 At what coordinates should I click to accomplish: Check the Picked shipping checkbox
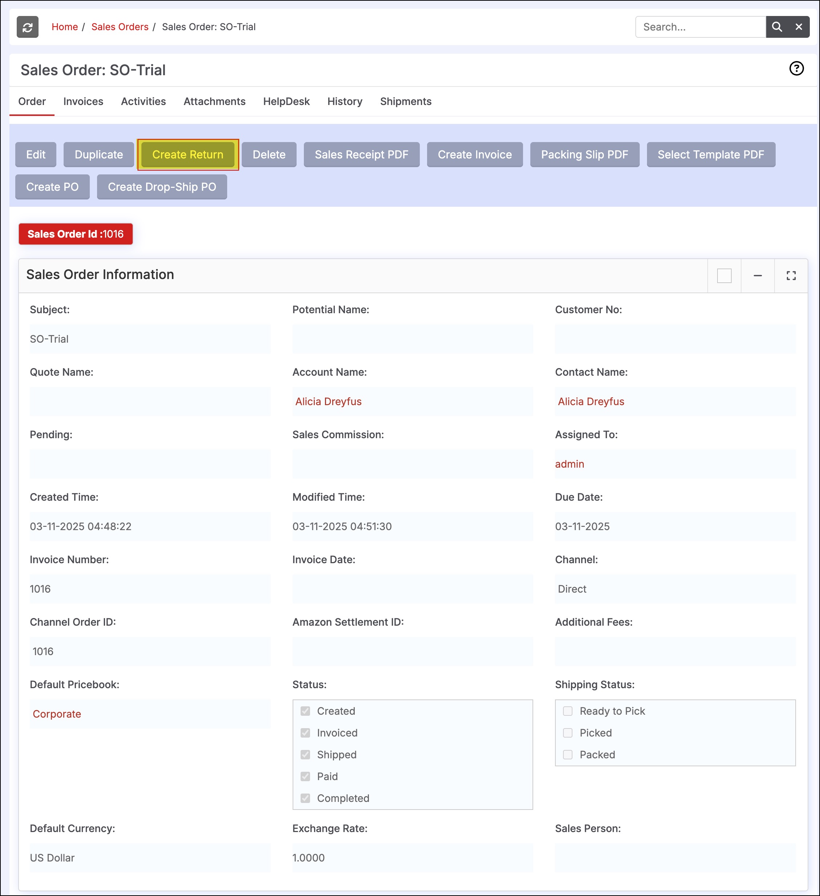(x=568, y=733)
